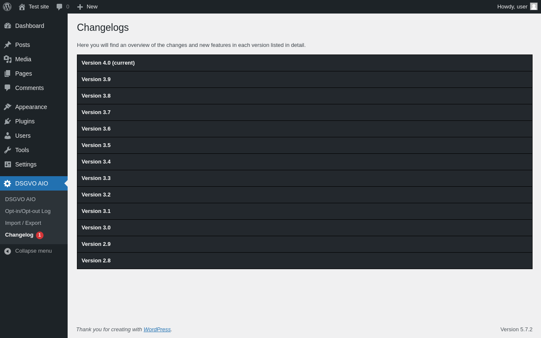This screenshot has height=338, width=541.
Task: Follow the WordPress footer link
Action: click(x=157, y=329)
